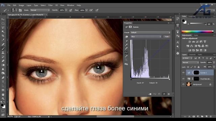Image resolution: width=216 pixels, height=121 pixels.
Task: Select the Lasso tool
Action: pyautogui.click(x=3, y=28)
